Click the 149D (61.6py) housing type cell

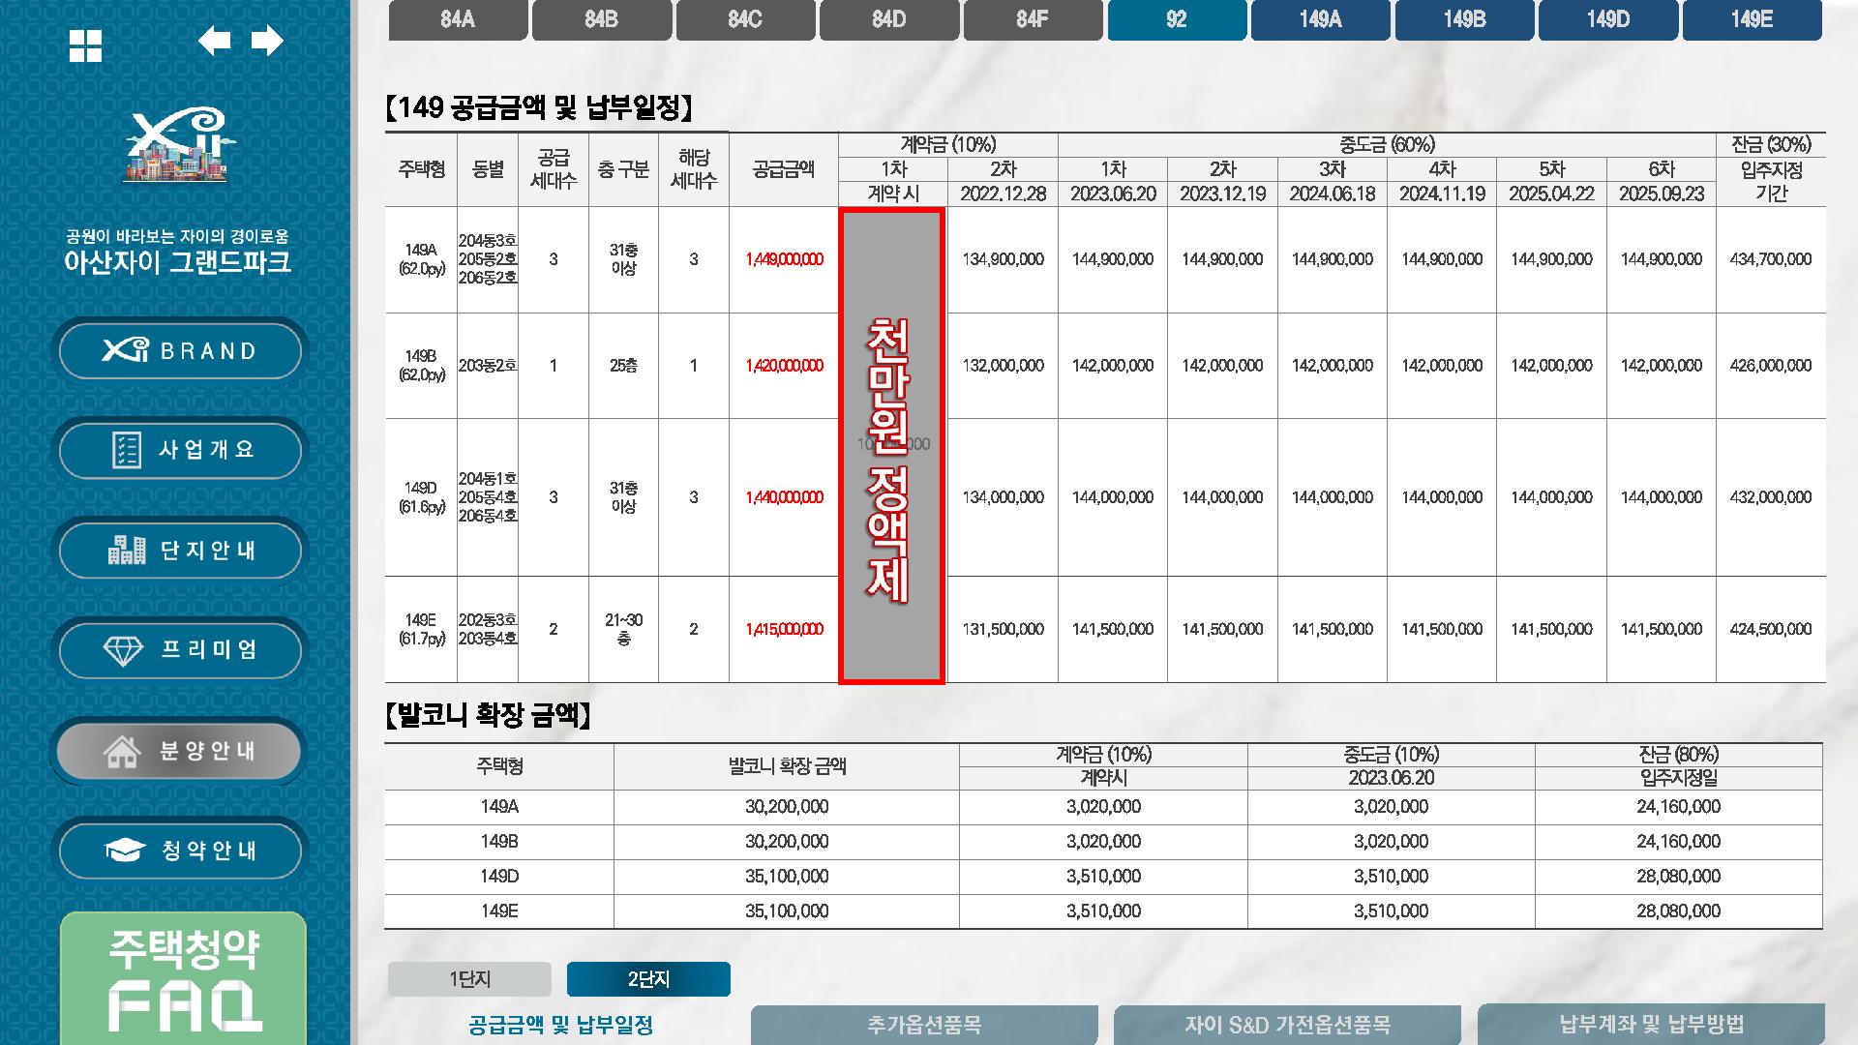click(x=421, y=497)
